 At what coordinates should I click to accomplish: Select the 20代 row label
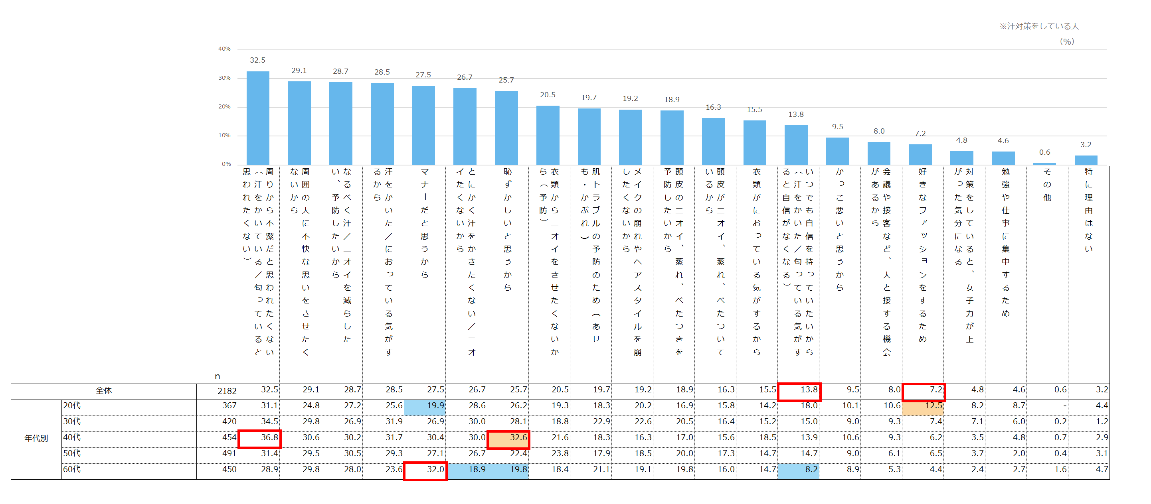(72, 406)
